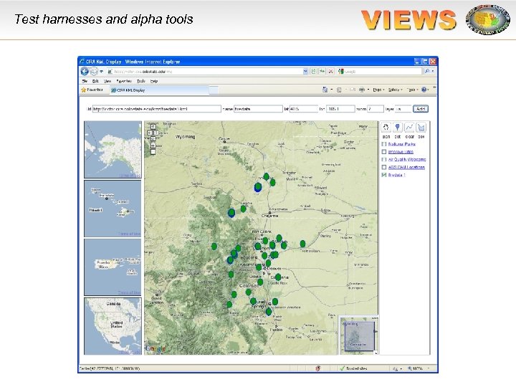Open the address bar dropdown arrow
This screenshot has height=387, width=516.
click(x=305, y=71)
